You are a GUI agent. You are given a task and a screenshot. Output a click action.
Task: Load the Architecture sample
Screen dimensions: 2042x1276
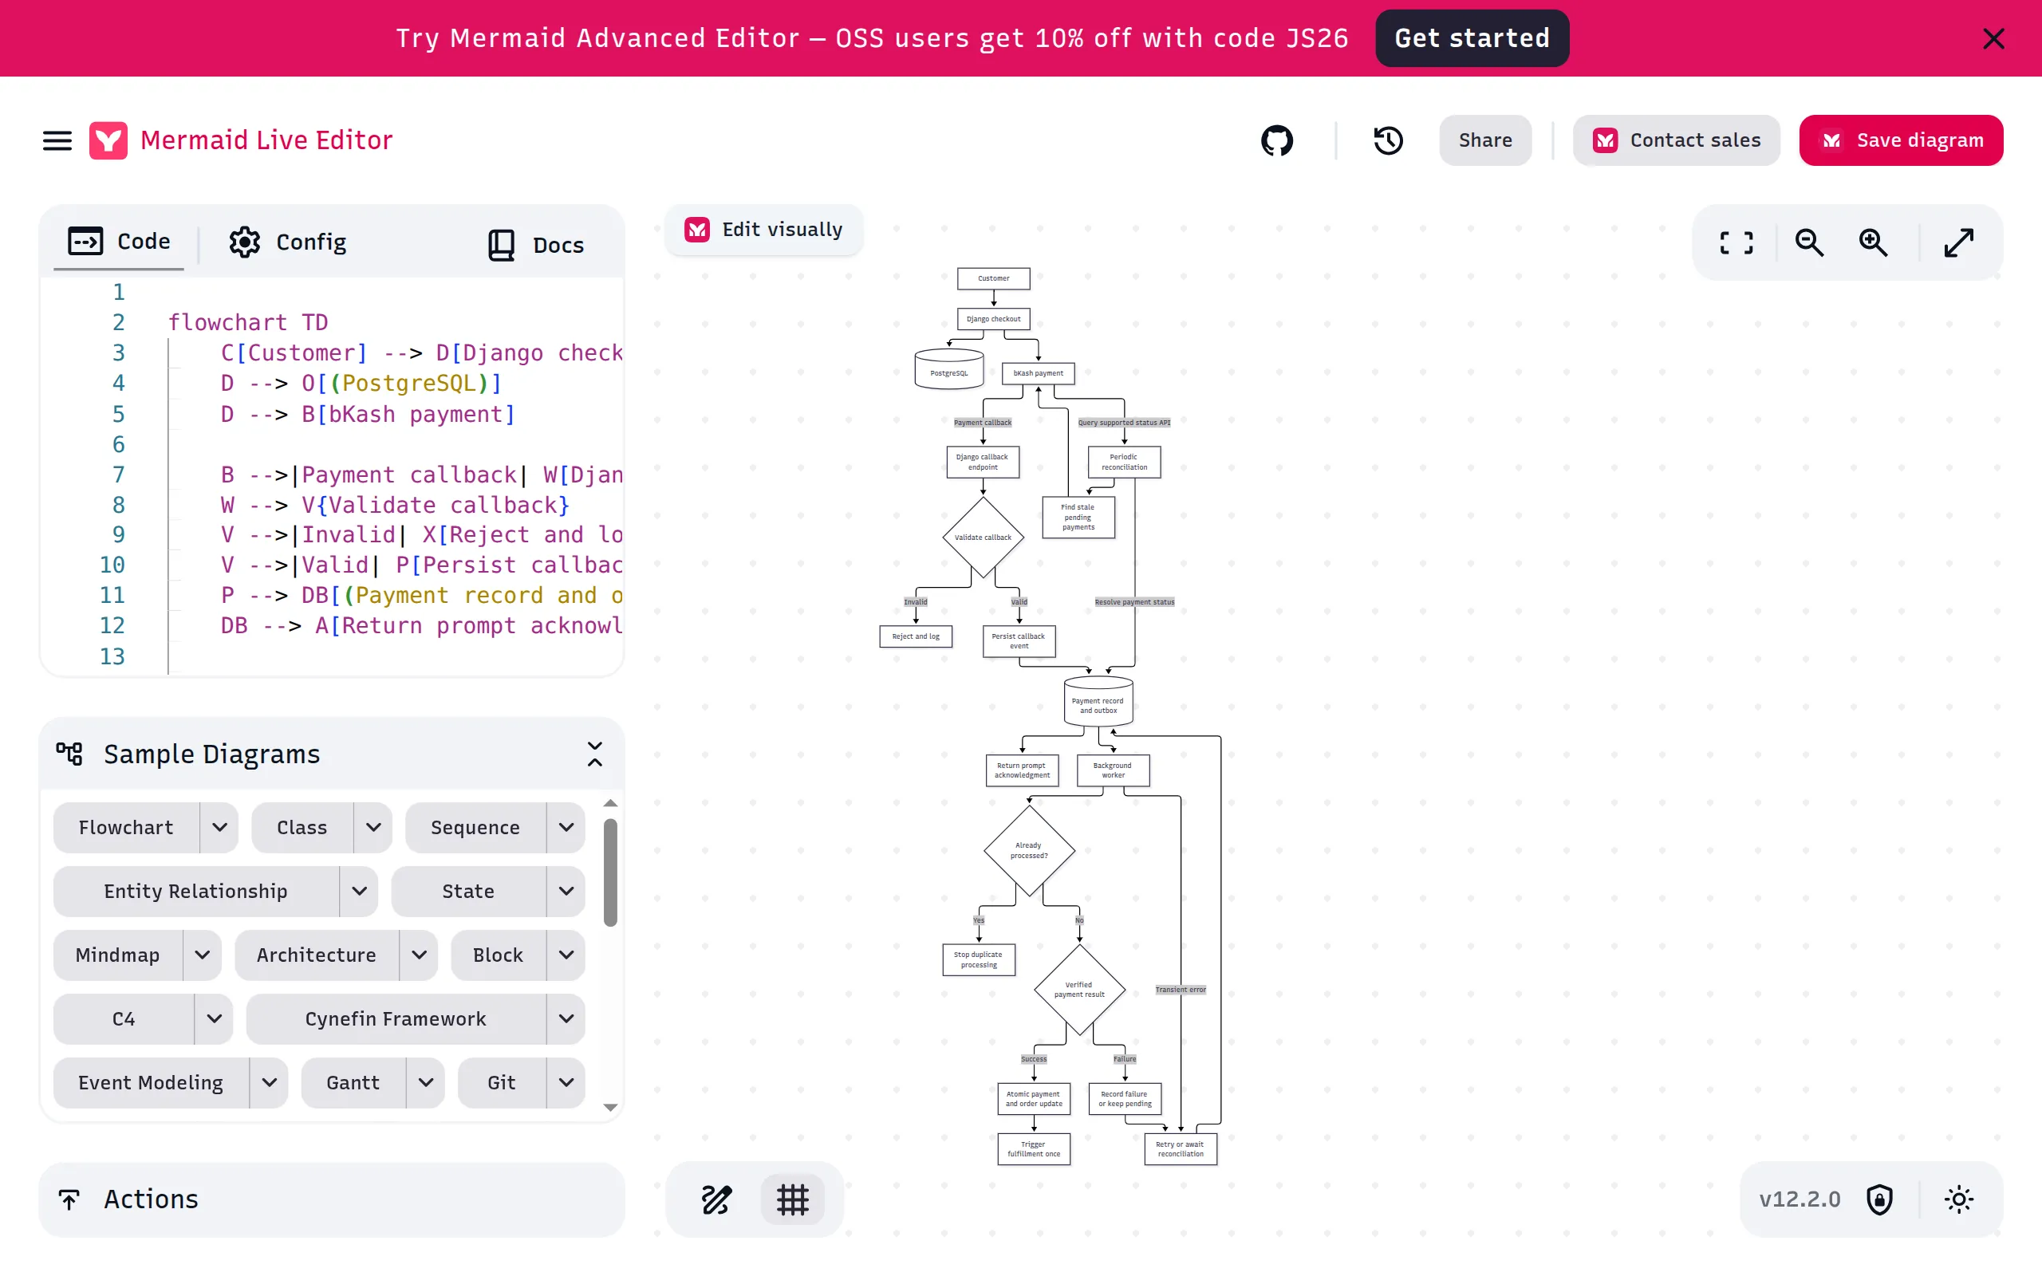pos(317,955)
